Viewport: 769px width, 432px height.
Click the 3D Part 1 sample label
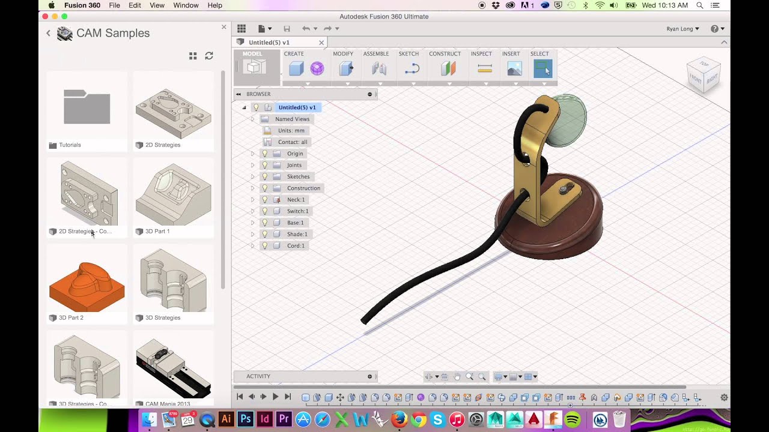(x=157, y=231)
